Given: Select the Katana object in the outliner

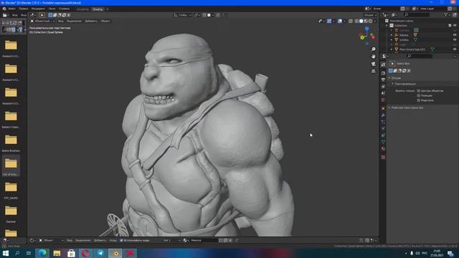Looking at the screenshot, I should (x=404, y=35).
